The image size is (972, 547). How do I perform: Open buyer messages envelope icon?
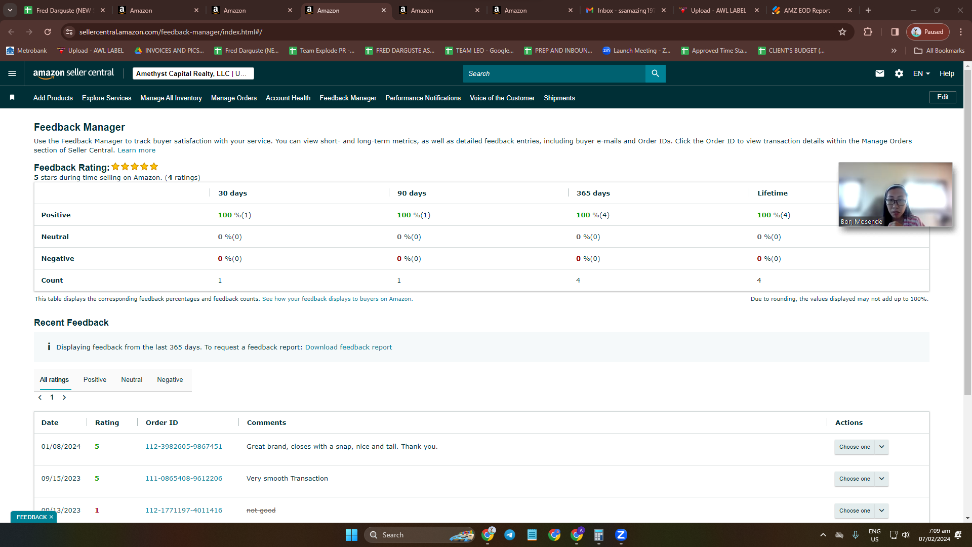[880, 73]
